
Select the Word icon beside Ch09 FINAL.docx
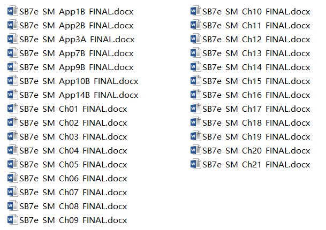pos(12,220)
